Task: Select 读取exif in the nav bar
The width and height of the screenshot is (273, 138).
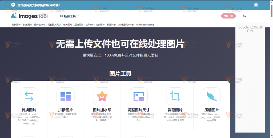Action: (x=89, y=25)
